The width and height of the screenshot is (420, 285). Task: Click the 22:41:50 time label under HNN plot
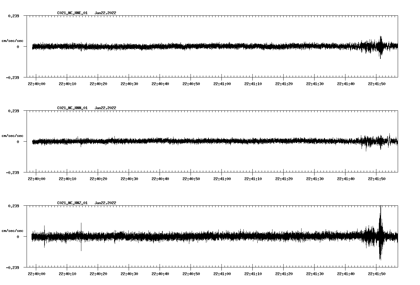coord(377,179)
